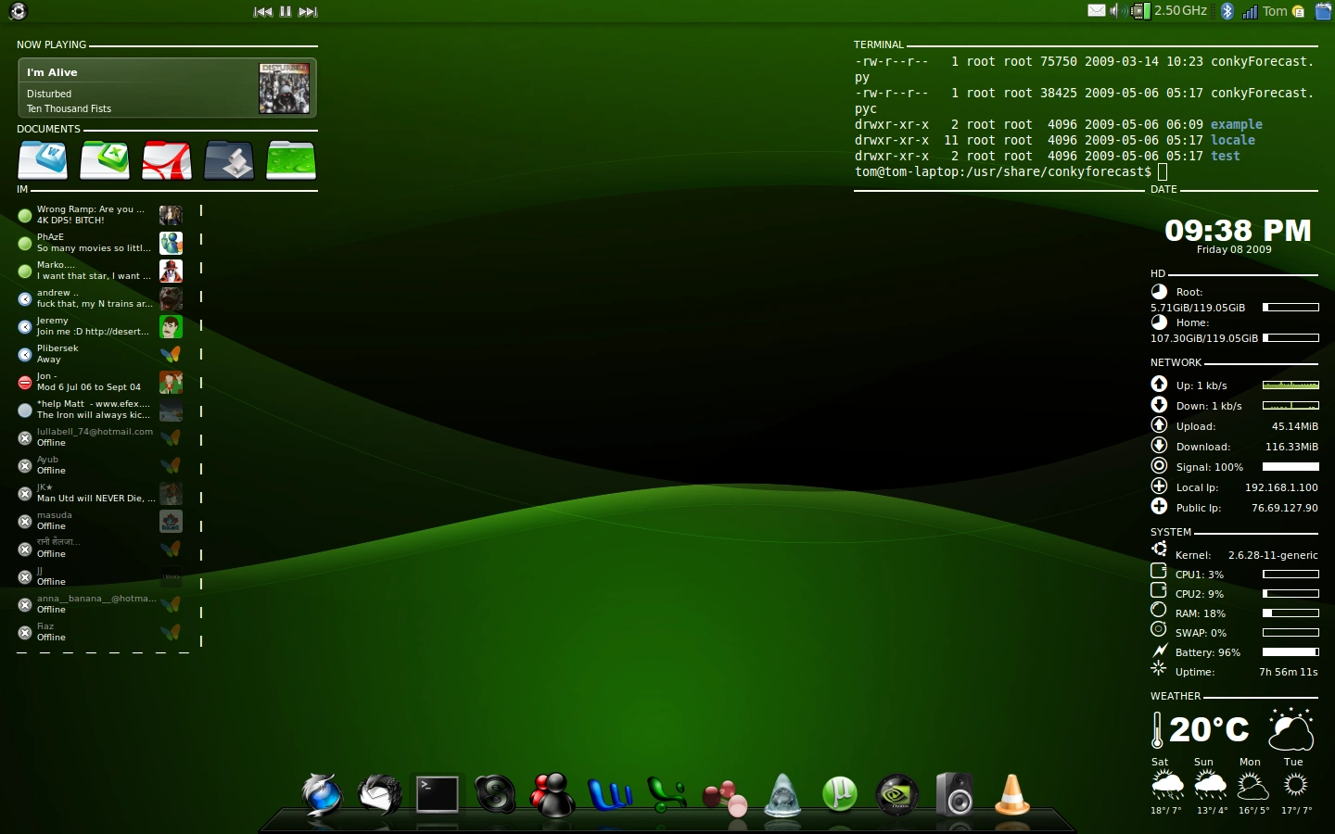Launch the blue Firefox globe dock icon
1335x834 pixels.
pyautogui.click(x=322, y=795)
